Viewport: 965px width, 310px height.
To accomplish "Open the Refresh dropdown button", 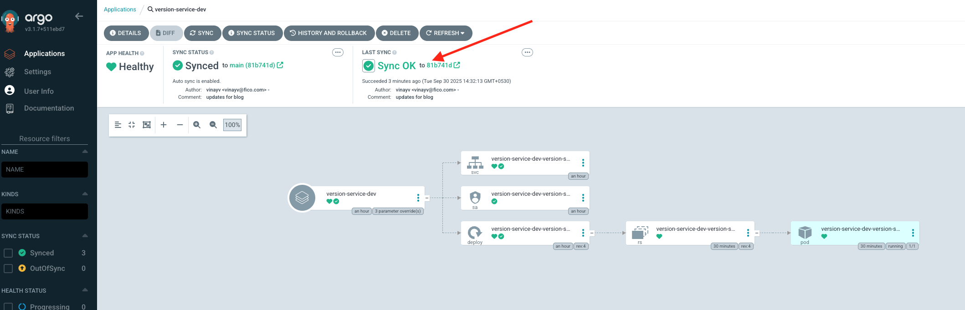I will point(446,33).
